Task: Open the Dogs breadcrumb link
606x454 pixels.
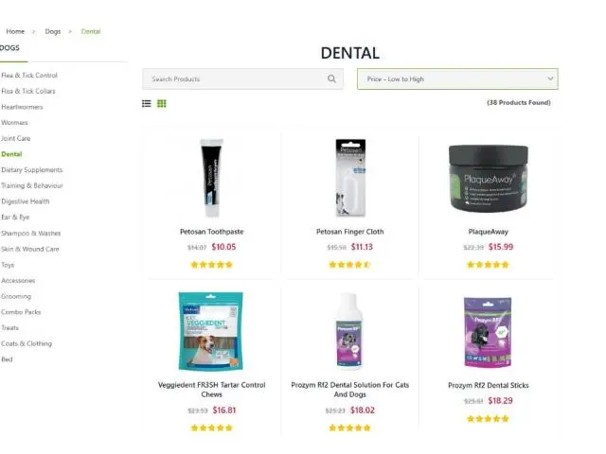Action: 53,31
